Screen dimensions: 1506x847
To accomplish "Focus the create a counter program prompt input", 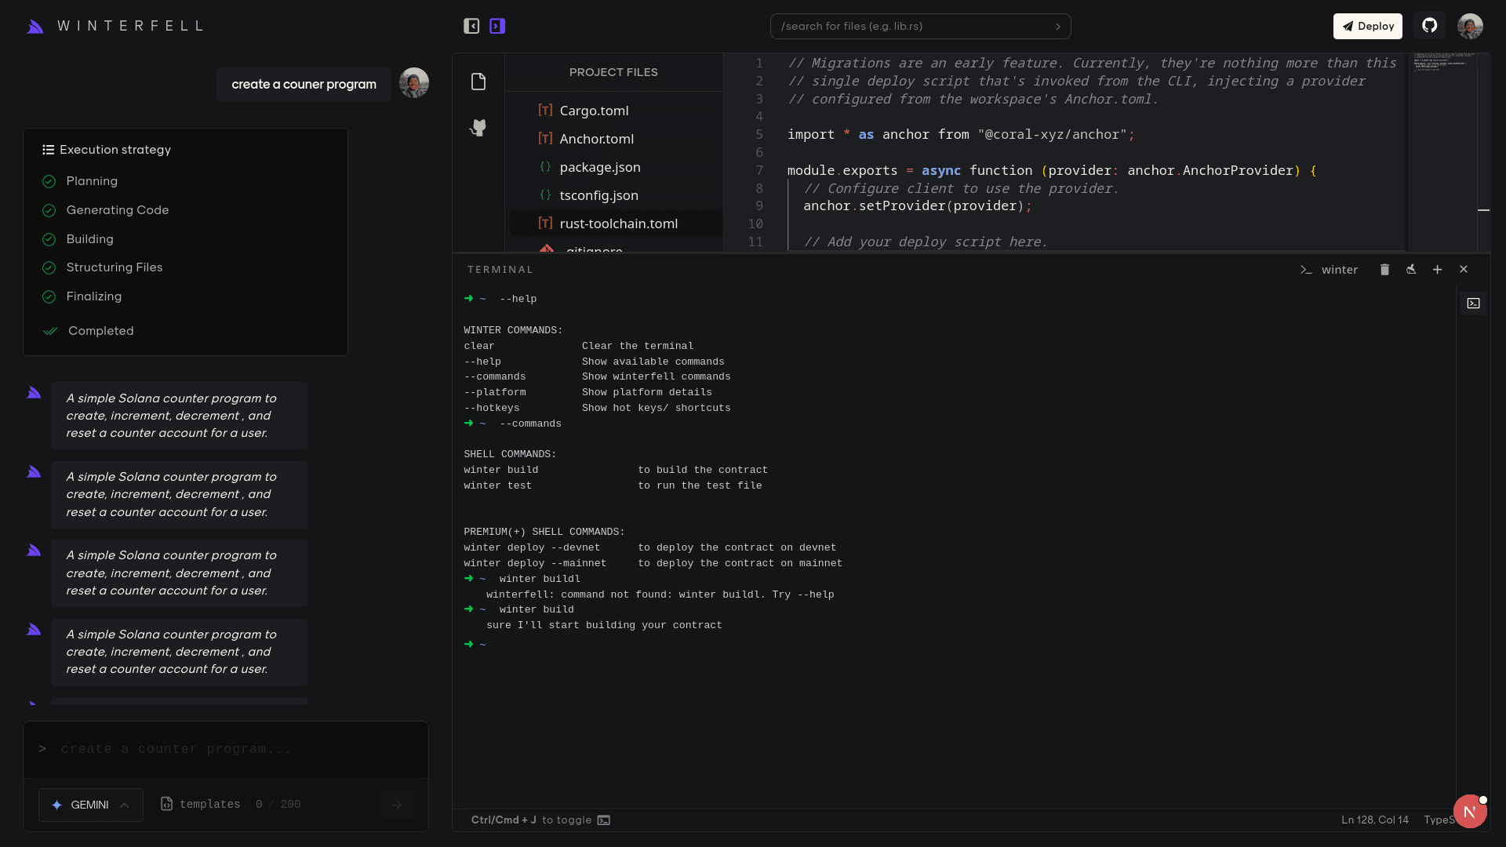I will click(226, 750).
